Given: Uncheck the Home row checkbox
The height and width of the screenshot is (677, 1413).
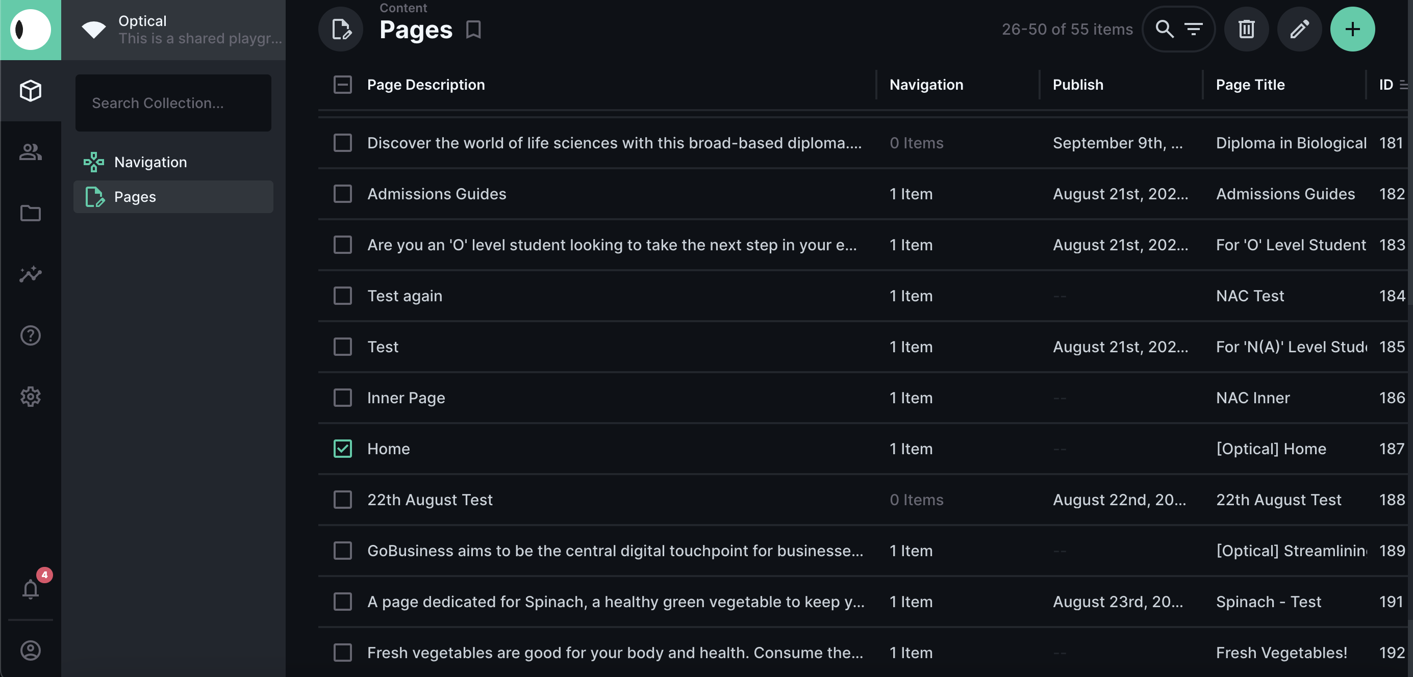Looking at the screenshot, I should pos(343,449).
